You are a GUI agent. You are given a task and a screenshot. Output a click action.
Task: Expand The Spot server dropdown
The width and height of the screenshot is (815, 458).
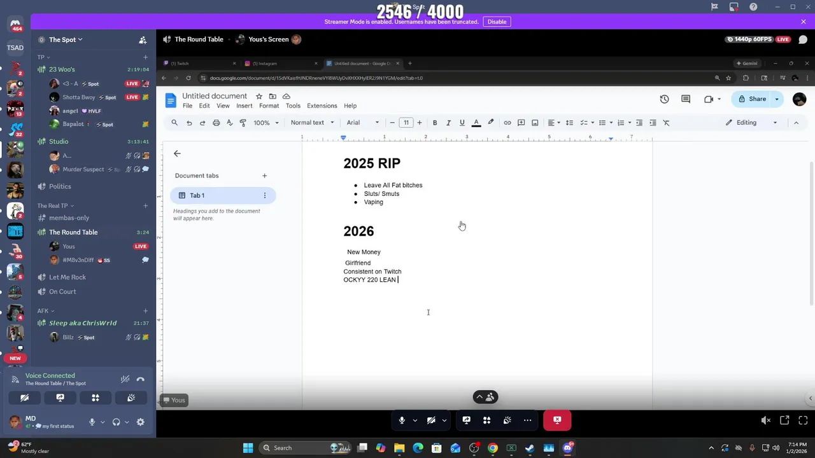[x=66, y=39]
